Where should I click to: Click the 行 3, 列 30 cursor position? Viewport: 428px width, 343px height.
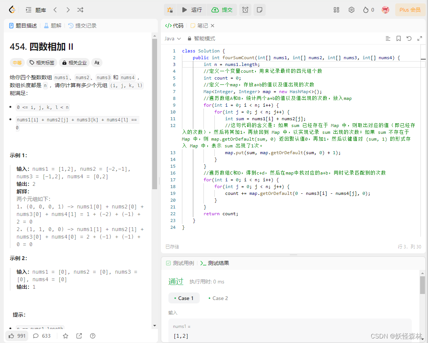(x=410, y=247)
